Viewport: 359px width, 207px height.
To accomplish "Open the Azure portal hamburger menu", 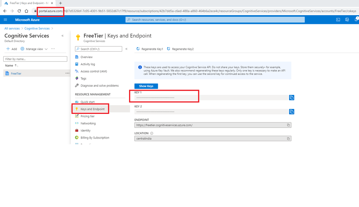I will (5, 20).
